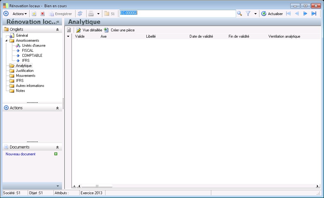Click the funnel filter icon
324x198 pixels.
248,13
